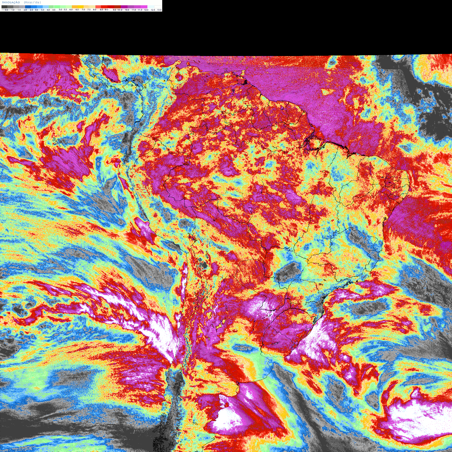This screenshot has width=452, height=452.
Task: Click the '12.0' legend value
Action: pos(146,10)
